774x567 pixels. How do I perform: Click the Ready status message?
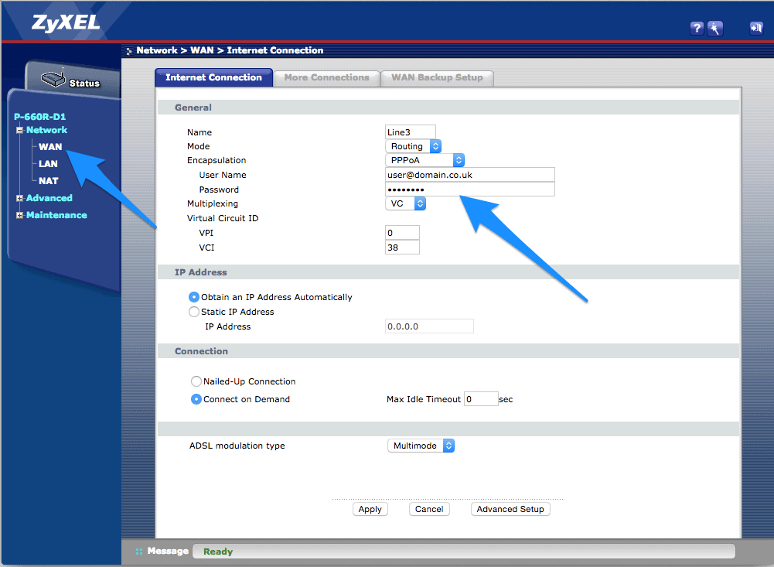tap(218, 552)
